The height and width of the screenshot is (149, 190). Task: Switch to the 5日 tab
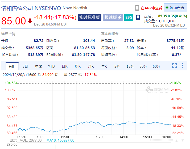pos(25,66)
